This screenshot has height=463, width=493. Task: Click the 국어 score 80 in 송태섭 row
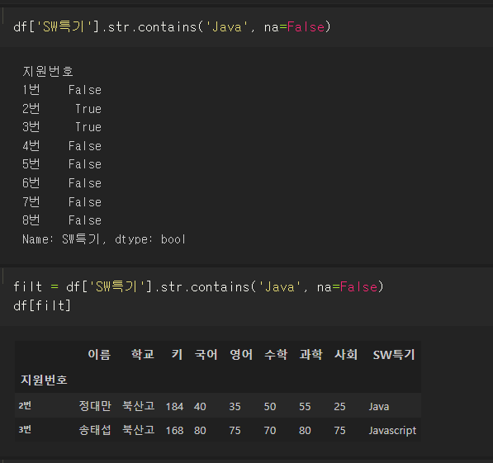coord(200,430)
